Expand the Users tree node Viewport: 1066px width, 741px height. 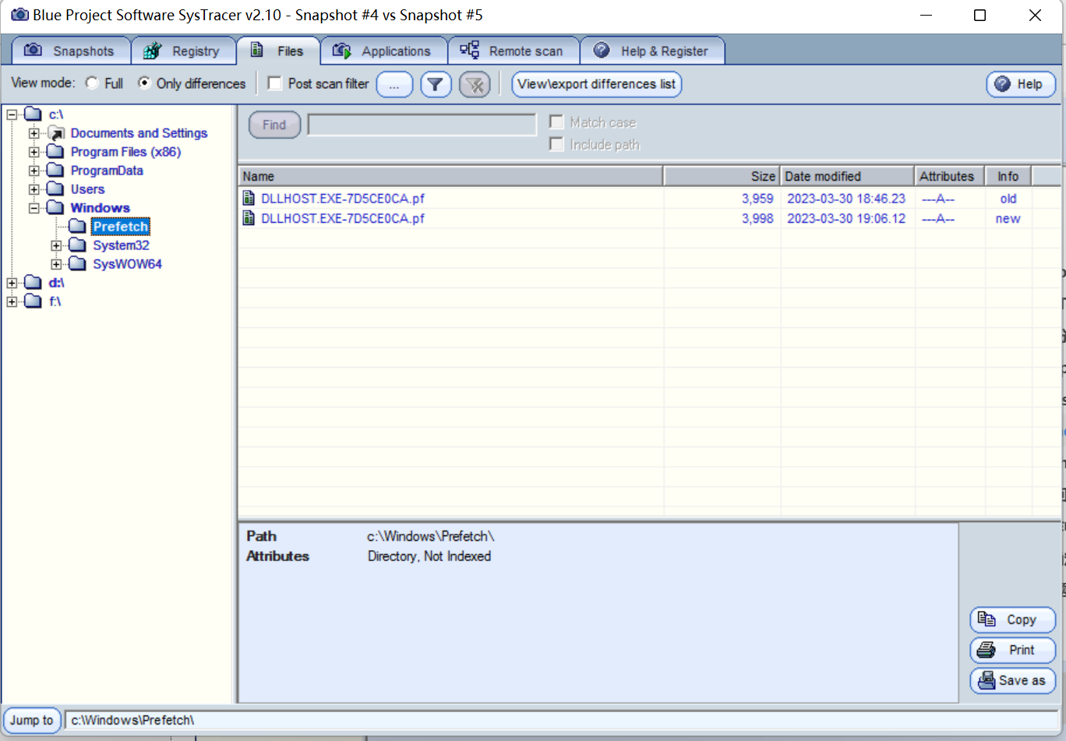click(x=34, y=189)
